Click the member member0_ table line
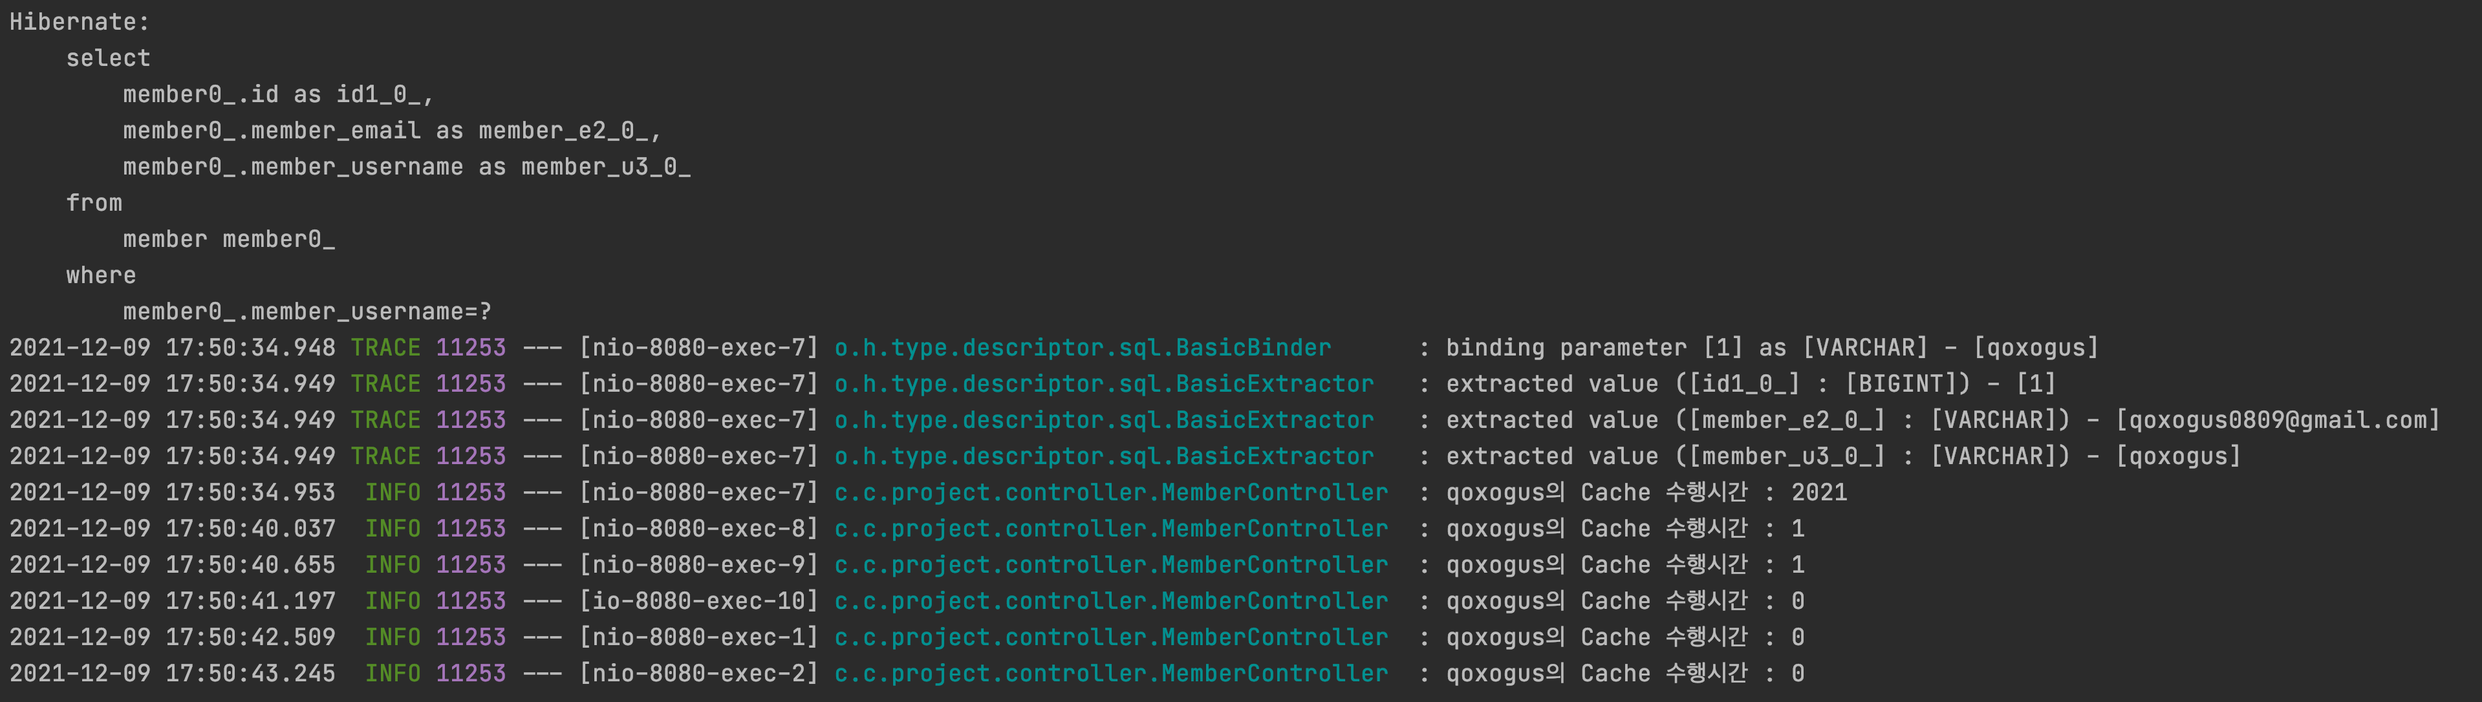The image size is (2482, 702). pyautogui.click(x=230, y=240)
